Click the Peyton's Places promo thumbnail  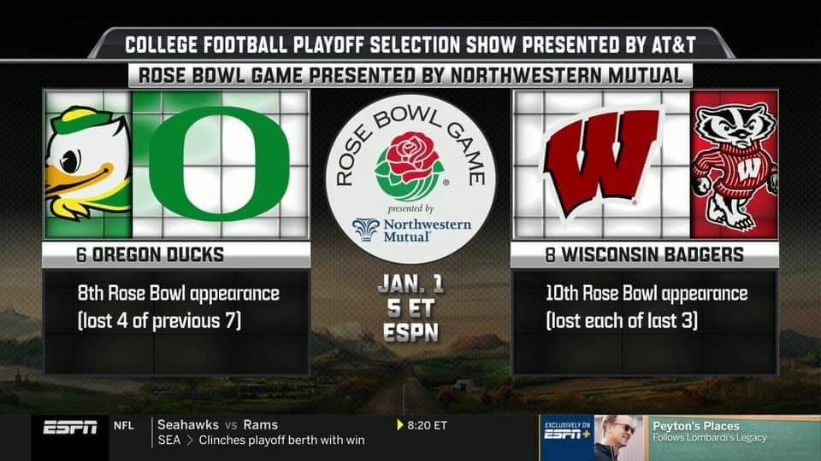point(620,437)
